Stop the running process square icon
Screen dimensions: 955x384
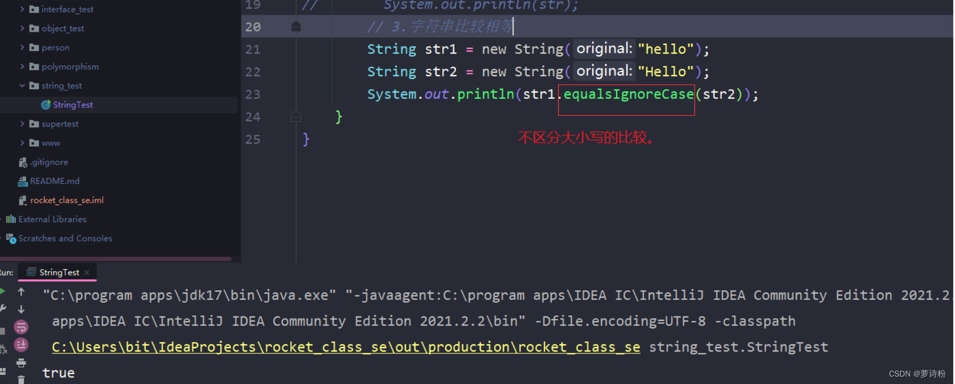(x=2, y=331)
